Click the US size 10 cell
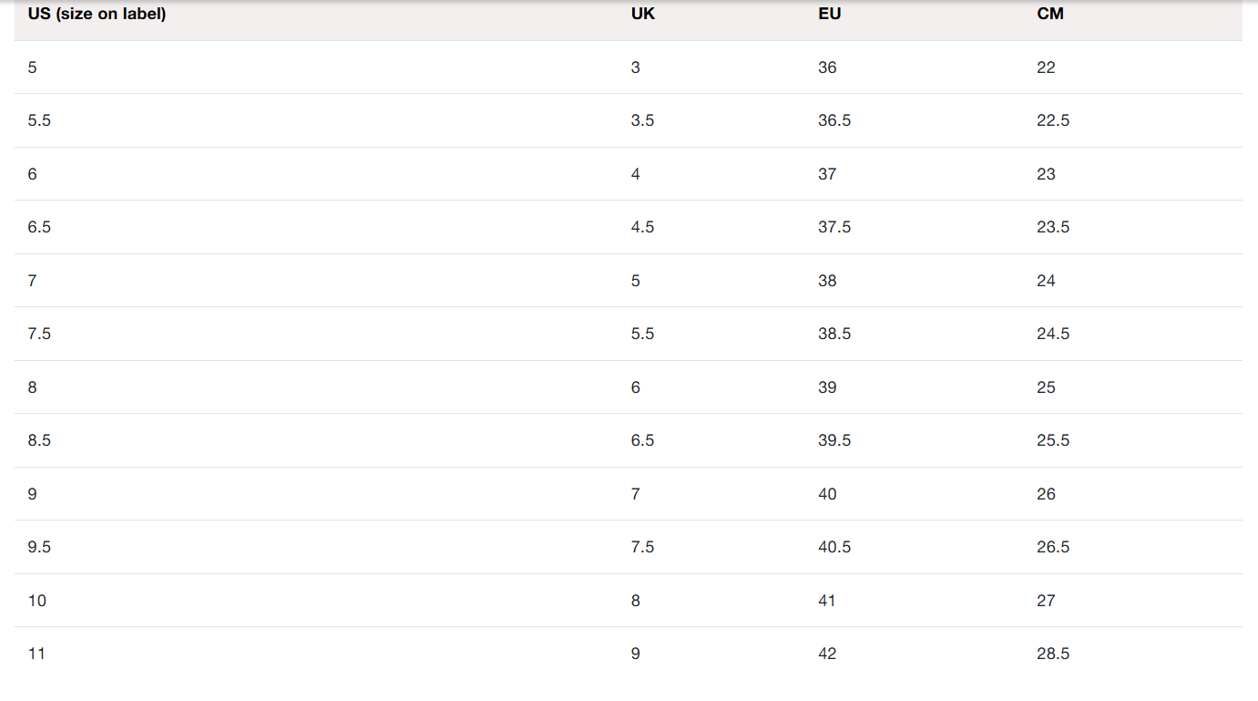Image resolution: width=1258 pixels, height=701 pixels. [36, 601]
